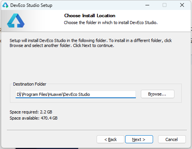Click the 'Space required: 2.2 GB' text

31,112
